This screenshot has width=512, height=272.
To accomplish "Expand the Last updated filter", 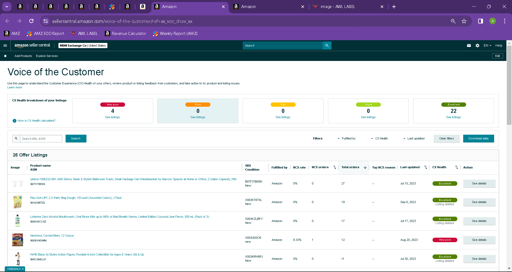I will [x=414, y=139].
